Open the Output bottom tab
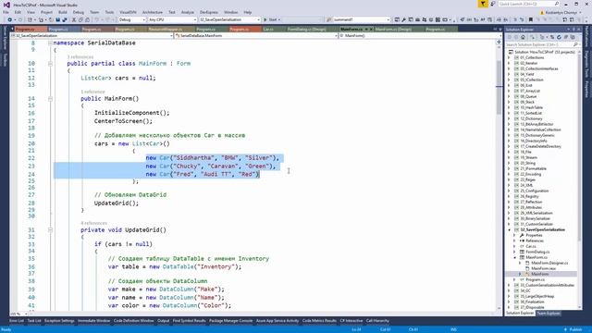The height and width of the screenshot is (333, 592). [x=164, y=321]
